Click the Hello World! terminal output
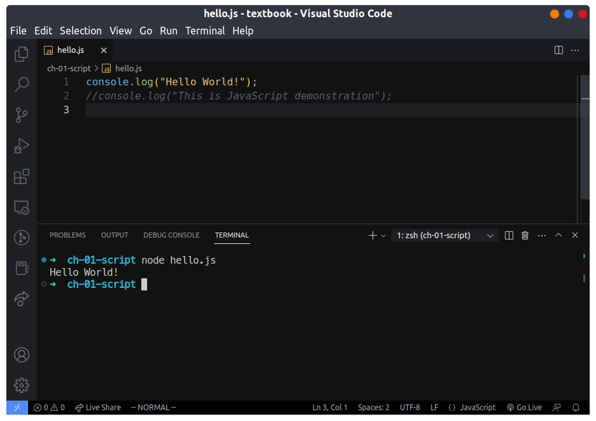Screen dimensions: 596x421 tap(83, 273)
